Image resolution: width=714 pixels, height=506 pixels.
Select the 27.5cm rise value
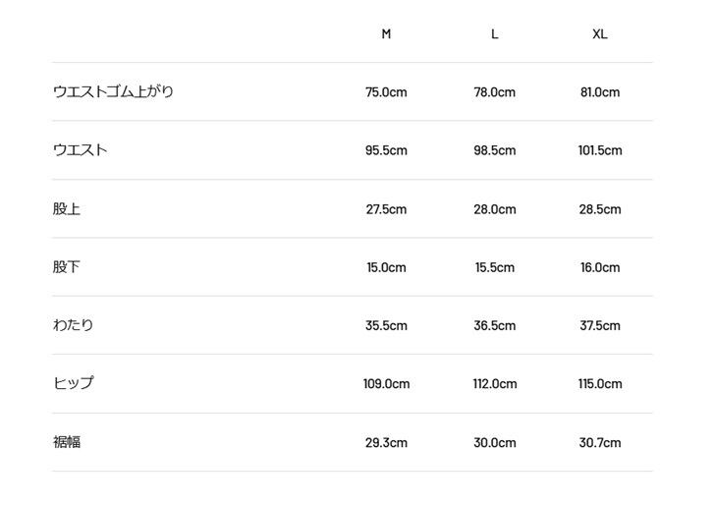tap(386, 209)
